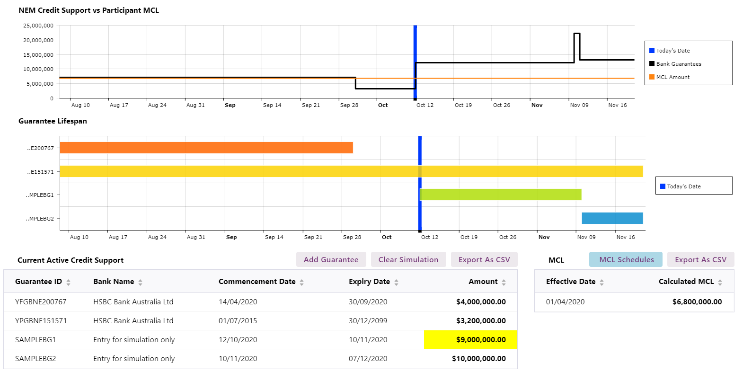The image size is (743, 372).
Task: Sort table by Guarantee ID column
Action: [68, 282]
